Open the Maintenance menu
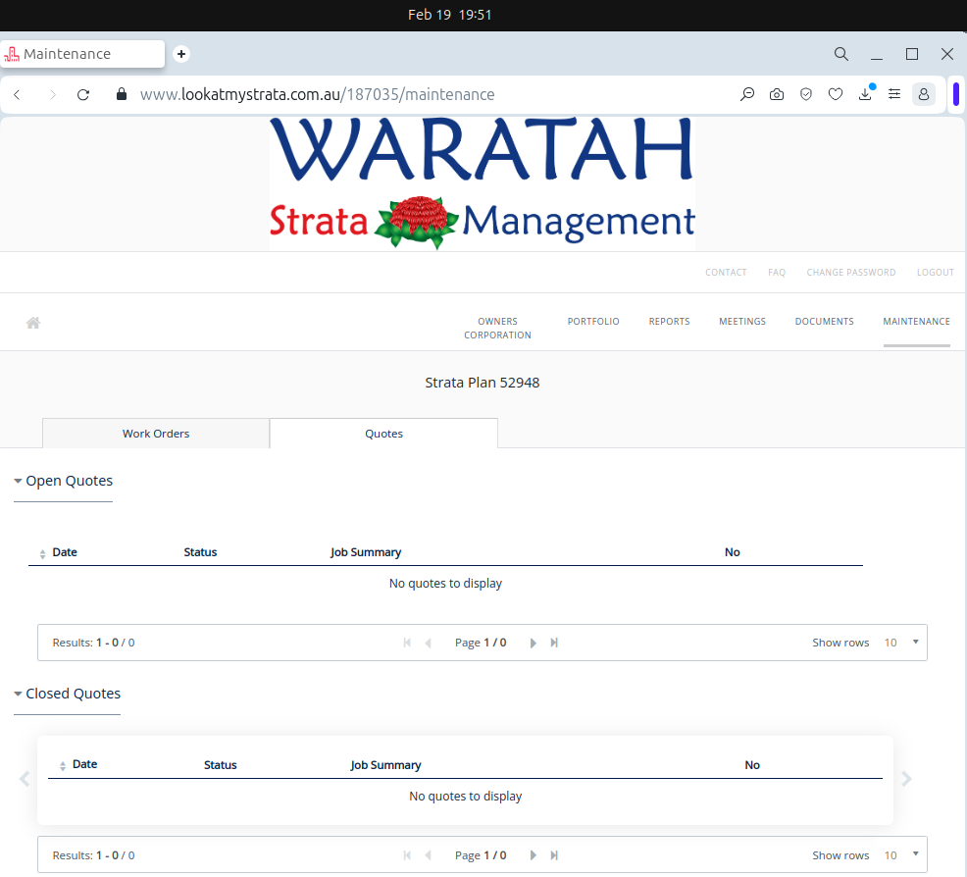The image size is (967, 877). [916, 322]
